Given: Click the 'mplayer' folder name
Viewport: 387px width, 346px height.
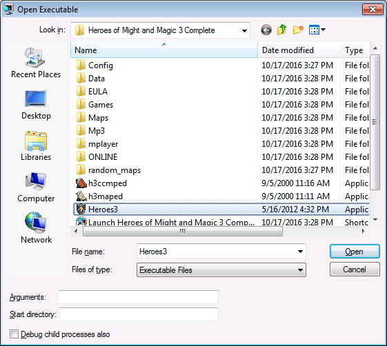Looking at the screenshot, I should tap(103, 144).
